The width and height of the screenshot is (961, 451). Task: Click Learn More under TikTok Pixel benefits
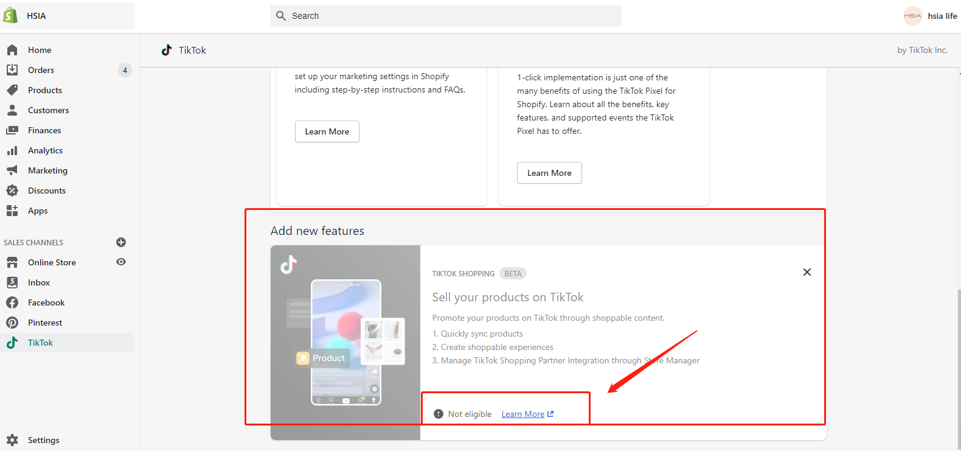click(549, 173)
